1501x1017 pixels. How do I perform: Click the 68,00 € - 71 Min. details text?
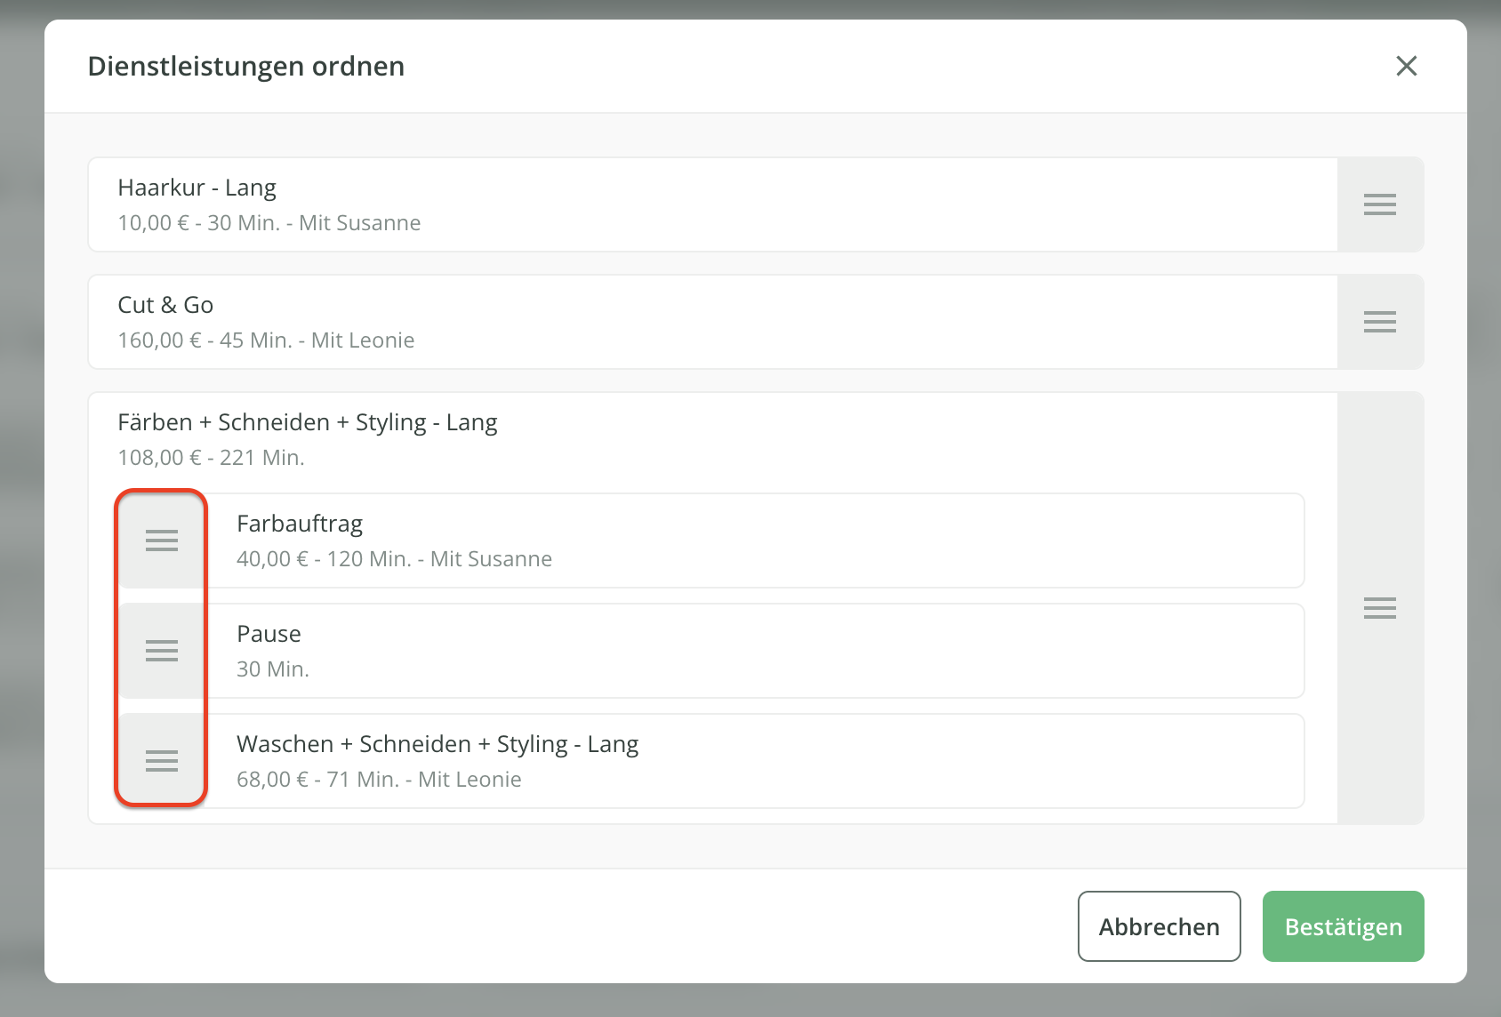(x=379, y=780)
